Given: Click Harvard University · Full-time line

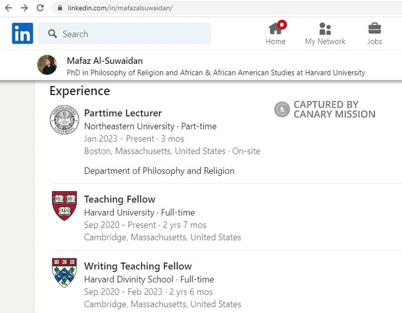Looking at the screenshot, I should (x=140, y=213).
